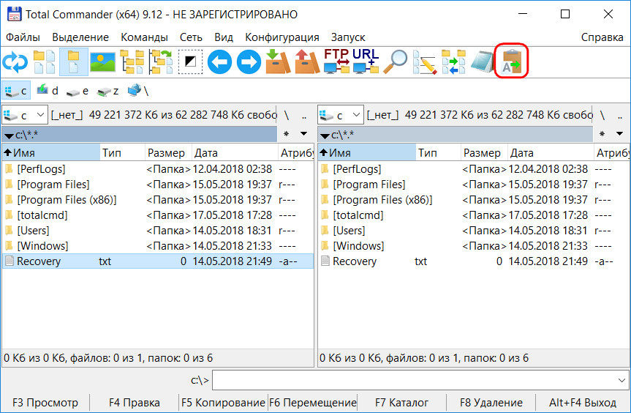This screenshot has height=413, width=631.
Task: Click F3 Просмотр button
Action: click(45, 403)
